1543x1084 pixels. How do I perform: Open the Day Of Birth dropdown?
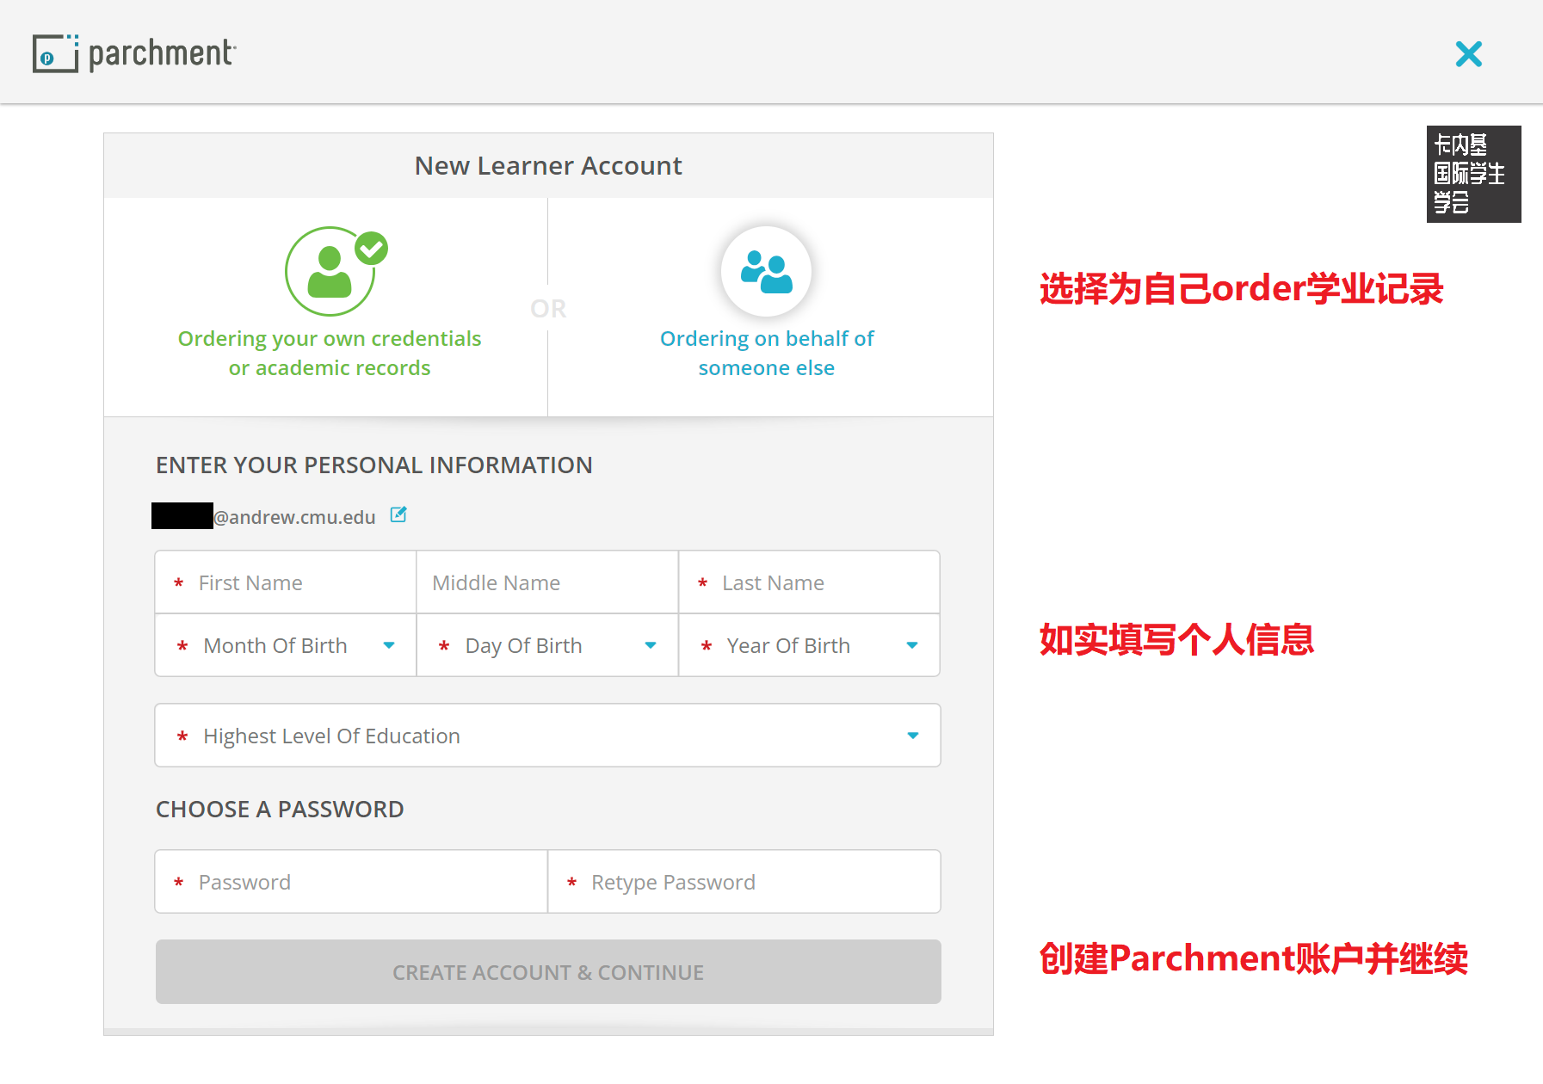click(x=547, y=645)
